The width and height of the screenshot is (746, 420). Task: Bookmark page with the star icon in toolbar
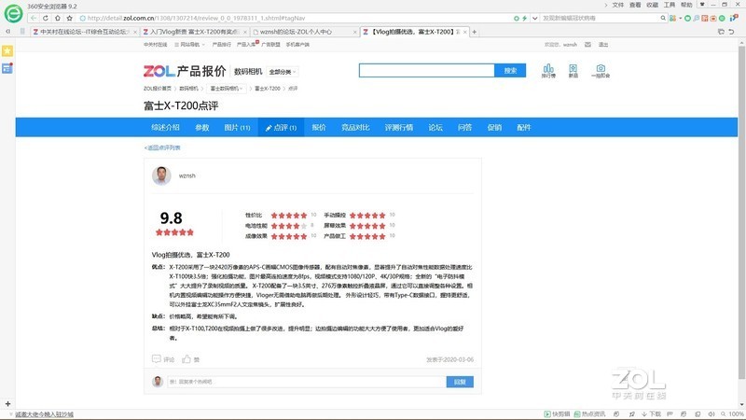69,18
